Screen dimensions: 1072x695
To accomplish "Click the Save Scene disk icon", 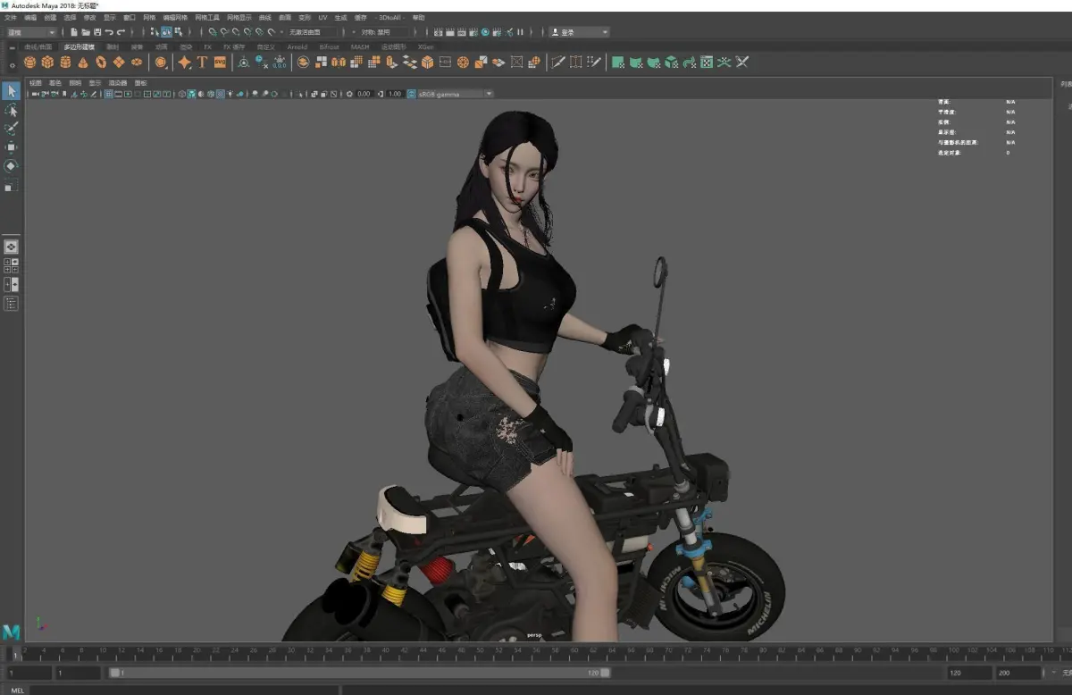I will (97, 32).
